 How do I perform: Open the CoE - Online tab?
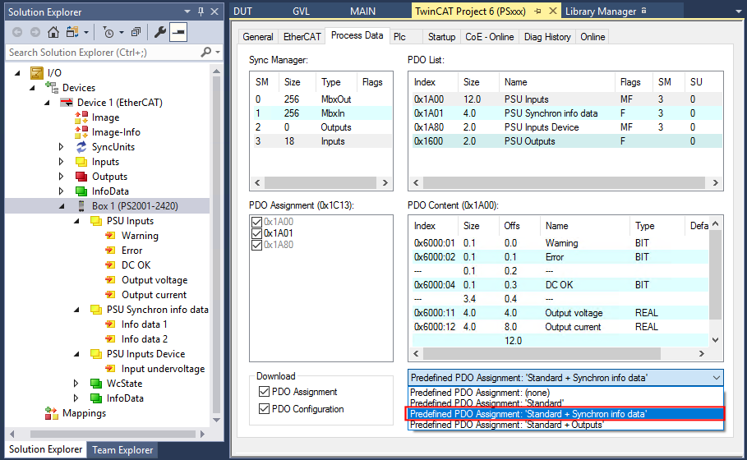click(x=489, y=37)
